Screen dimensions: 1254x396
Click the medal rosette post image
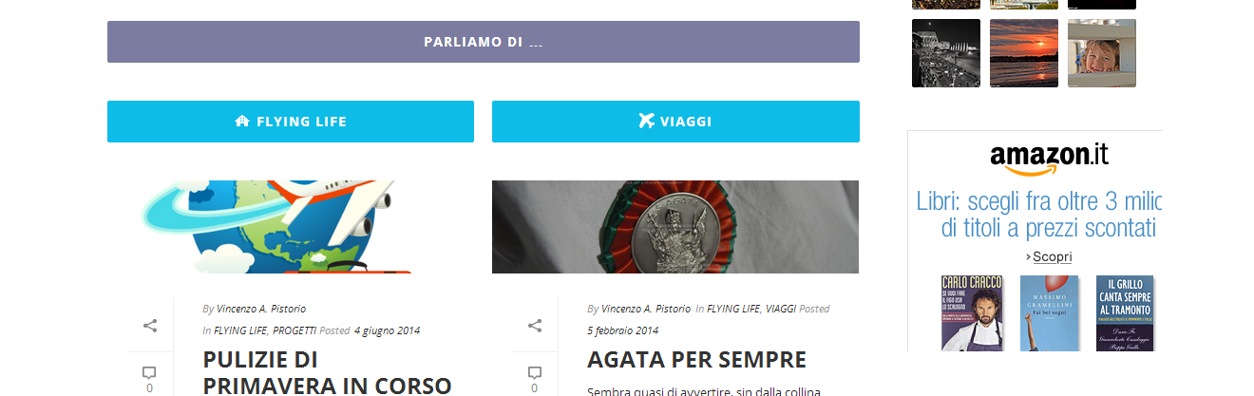[675, 227]
